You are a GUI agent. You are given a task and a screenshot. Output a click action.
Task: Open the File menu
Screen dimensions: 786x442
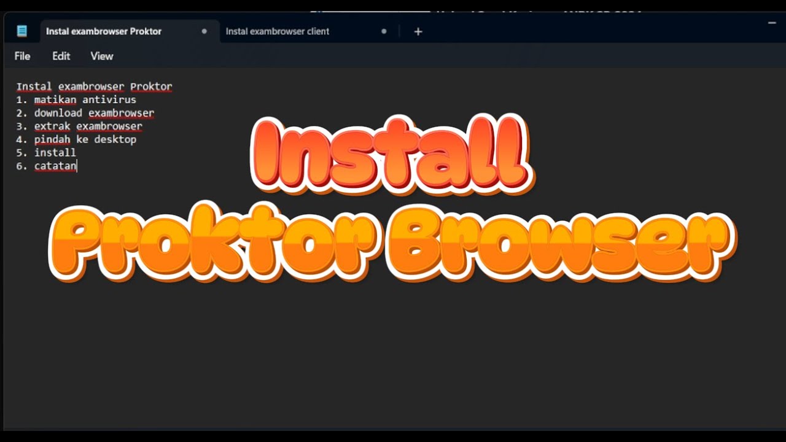pyautogui.click(x=22, y=56)
